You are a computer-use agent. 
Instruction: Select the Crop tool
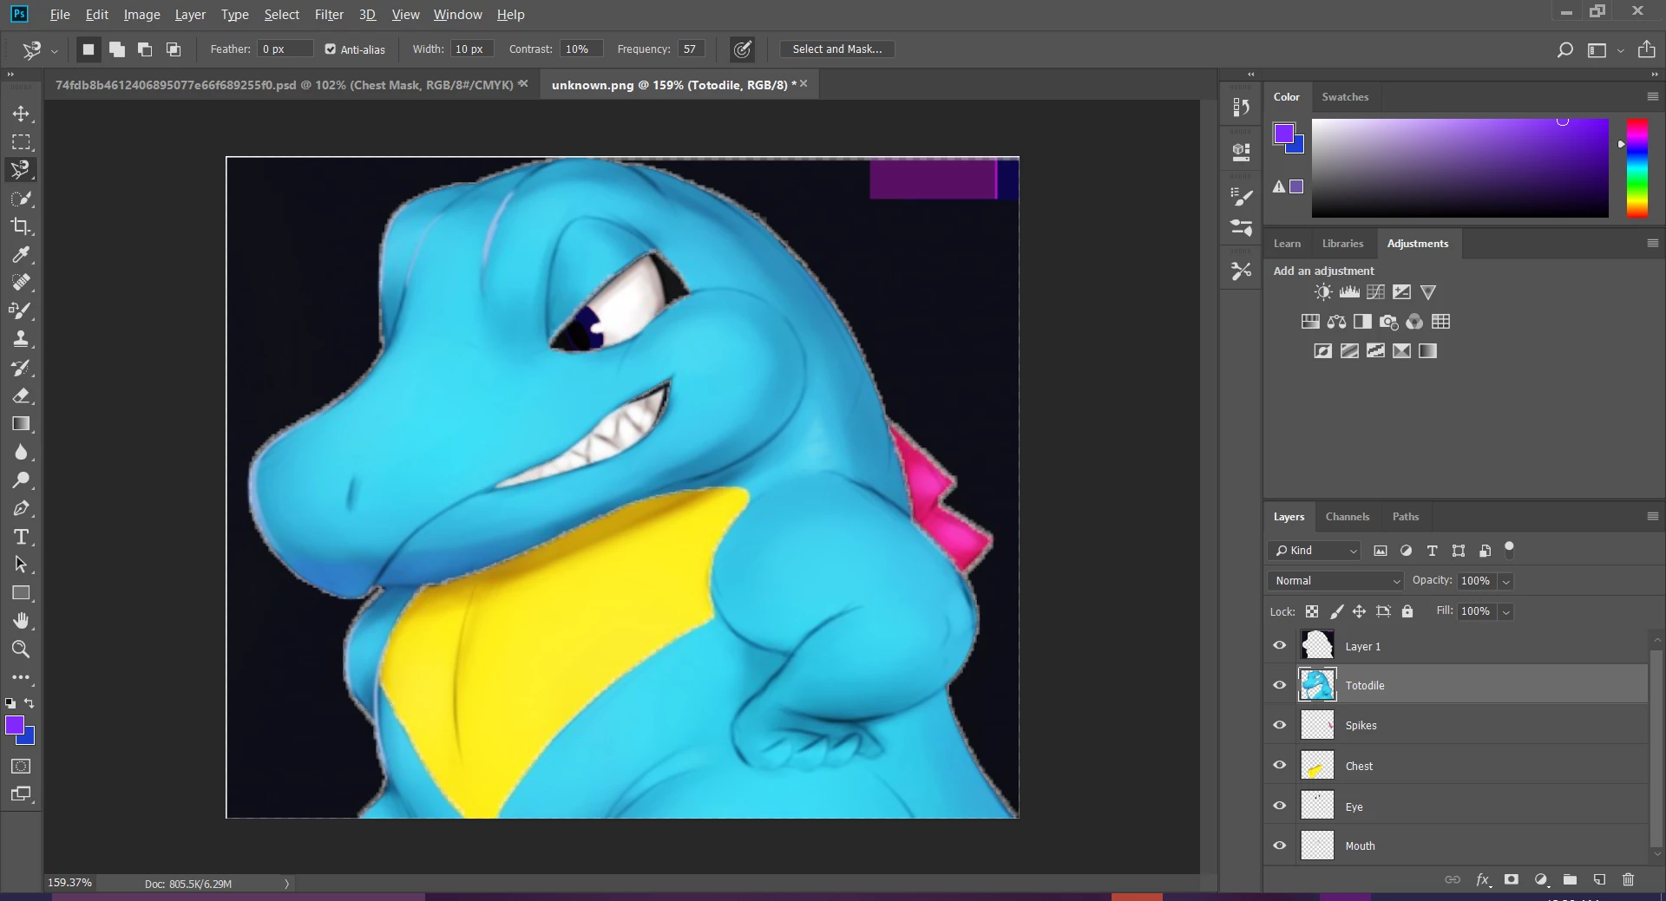[x=21, y=226]
